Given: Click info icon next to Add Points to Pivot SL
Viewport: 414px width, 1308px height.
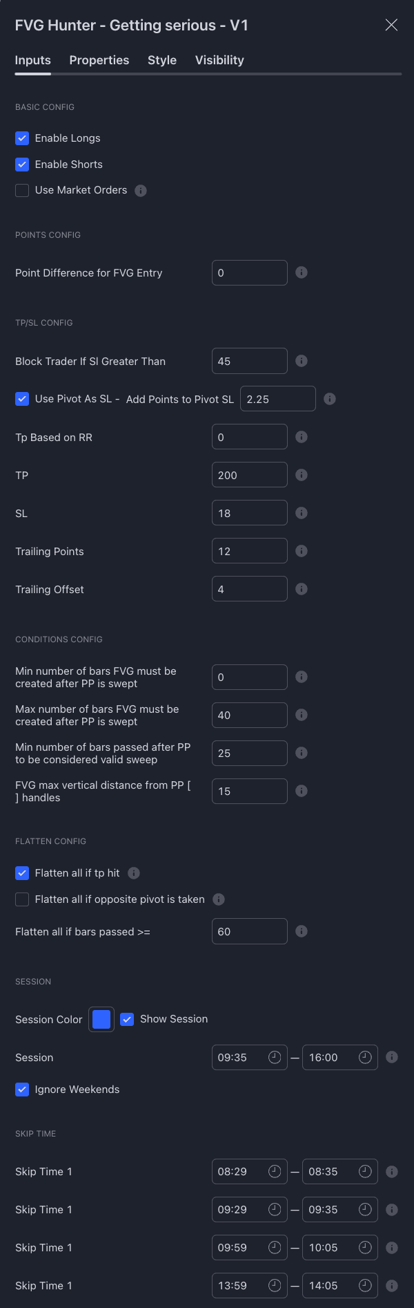Looking at the screenshot, I should [330, 399].
